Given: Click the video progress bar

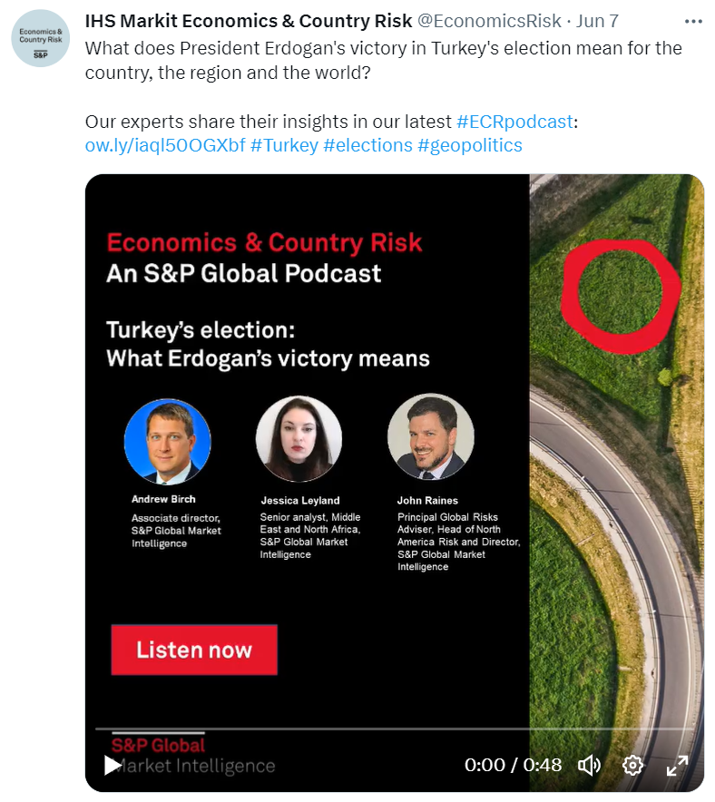Looking at the screenshot, I should point(395,729).
